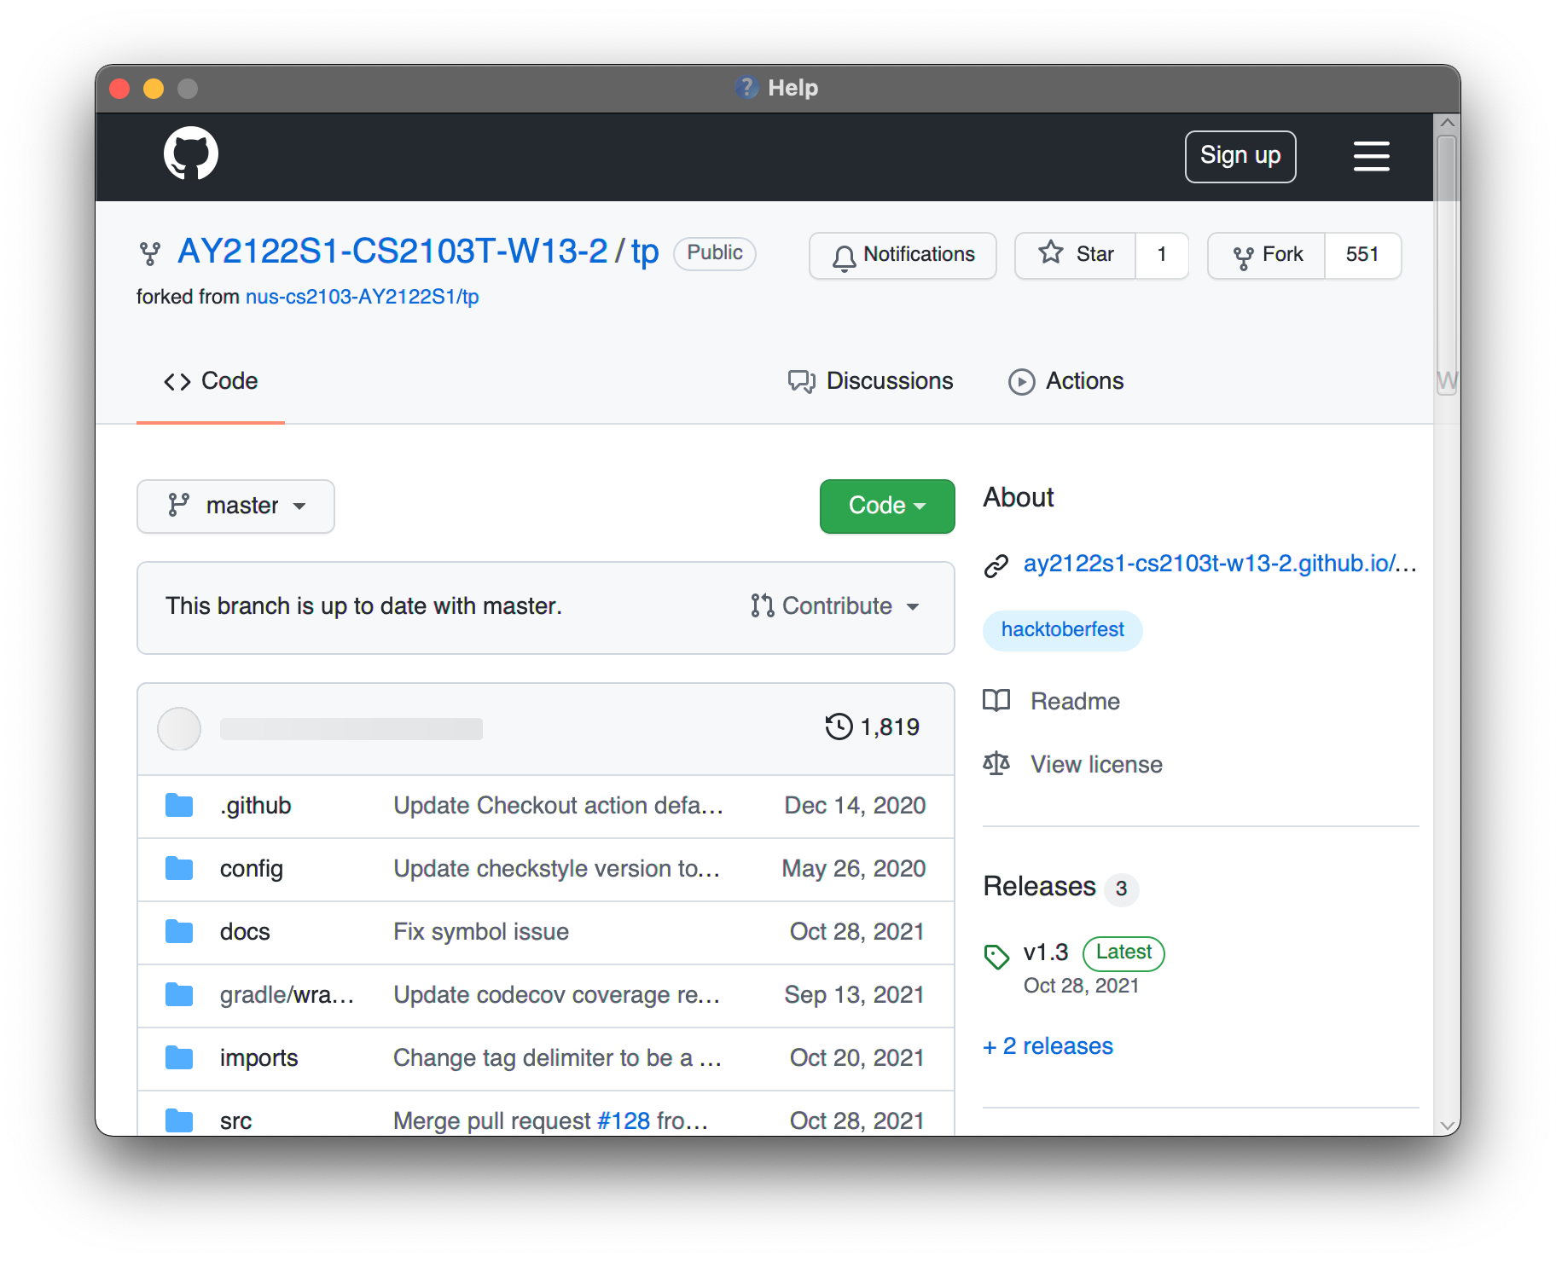Open commit 'Update checkstyle version to…'
Viewport: 1556px width, 1262px height.
556,869
